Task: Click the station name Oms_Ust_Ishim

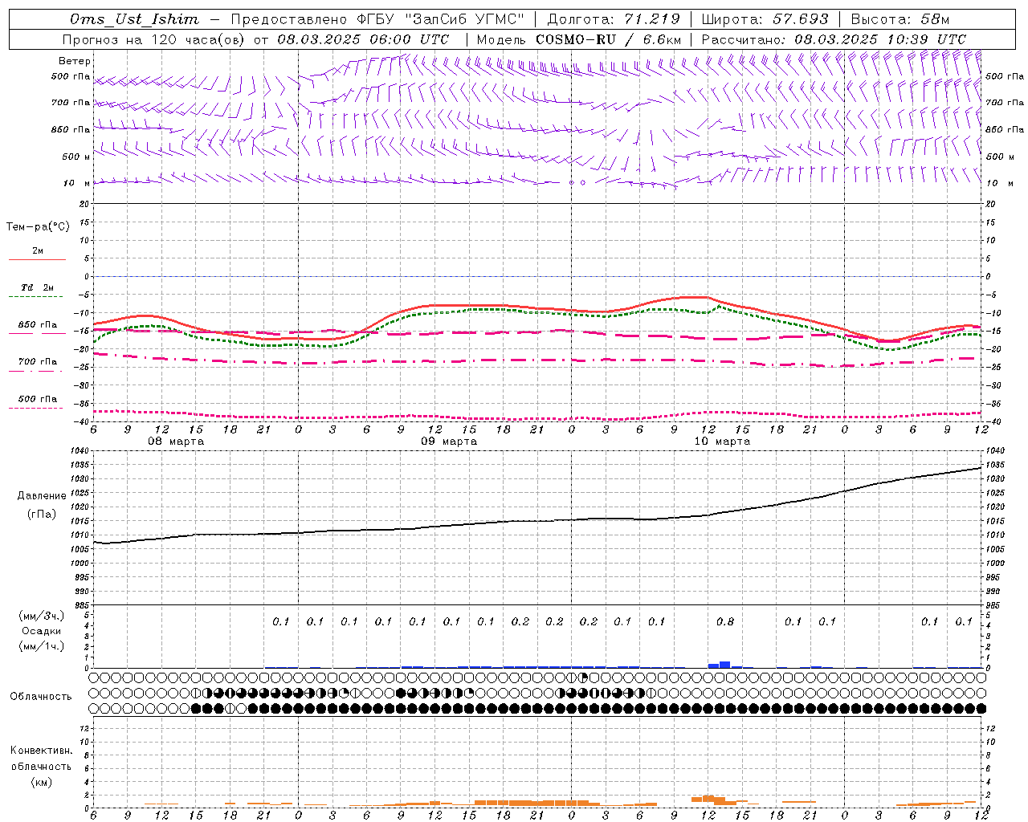Action: coord(134,19)
